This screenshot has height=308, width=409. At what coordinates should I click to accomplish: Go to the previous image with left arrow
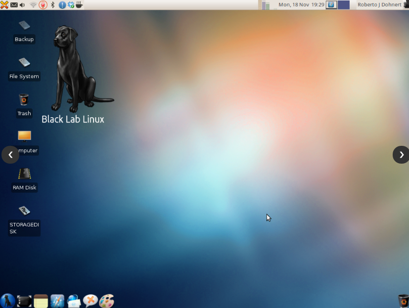pyautogui.click(x=10, y=155)
